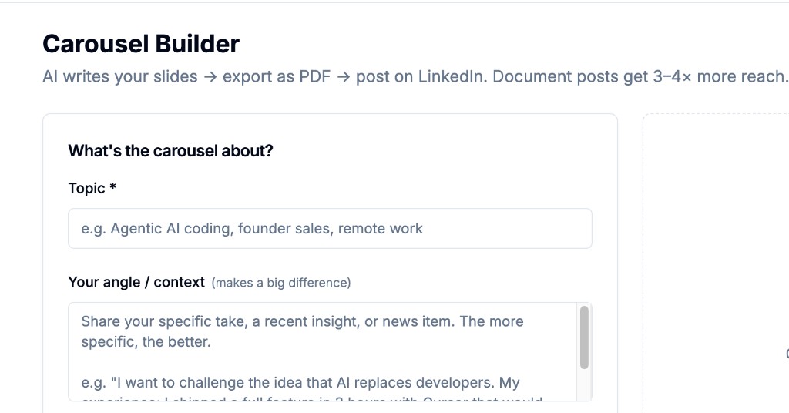Click 'AI writes your slides' subtitle text

pos(120,77)
